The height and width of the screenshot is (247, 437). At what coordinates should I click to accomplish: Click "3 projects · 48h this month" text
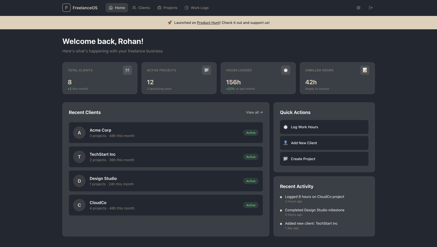coord(112,136)
